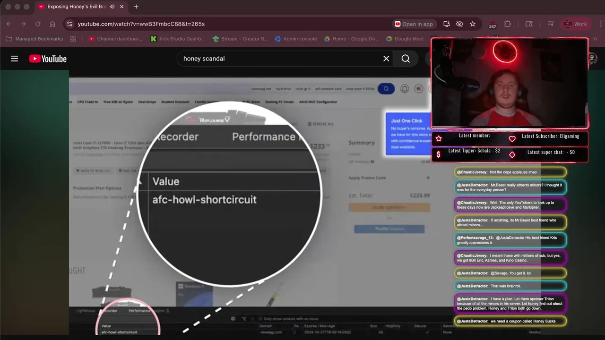Go to the YouTube home logo
The image size is (605, 340).
pyautogui.click(x=48, y=59)
